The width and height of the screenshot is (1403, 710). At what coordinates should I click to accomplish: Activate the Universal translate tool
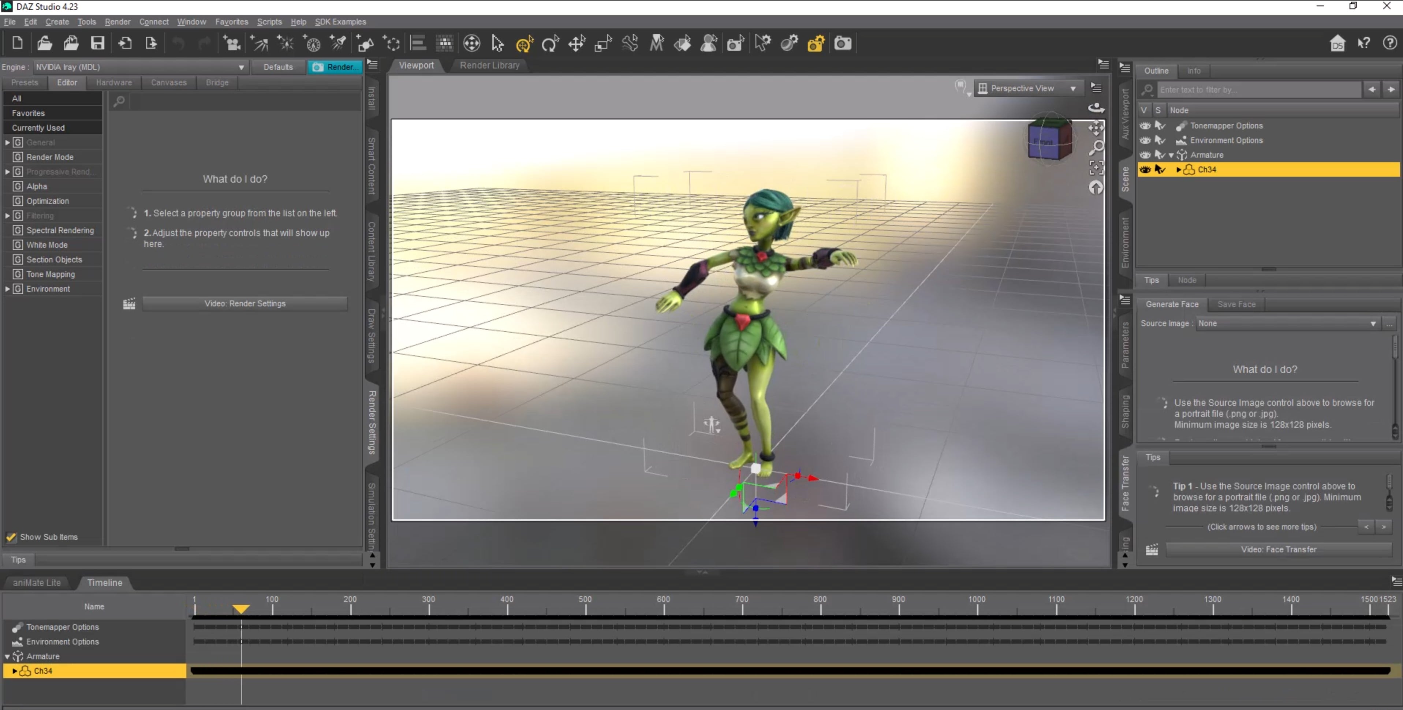pos(524,44)
